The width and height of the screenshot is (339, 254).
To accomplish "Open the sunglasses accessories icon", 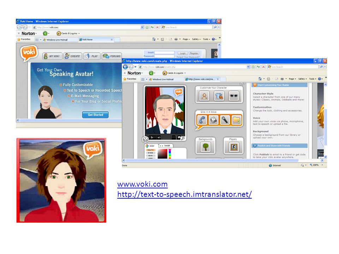I will coord(234,96).
